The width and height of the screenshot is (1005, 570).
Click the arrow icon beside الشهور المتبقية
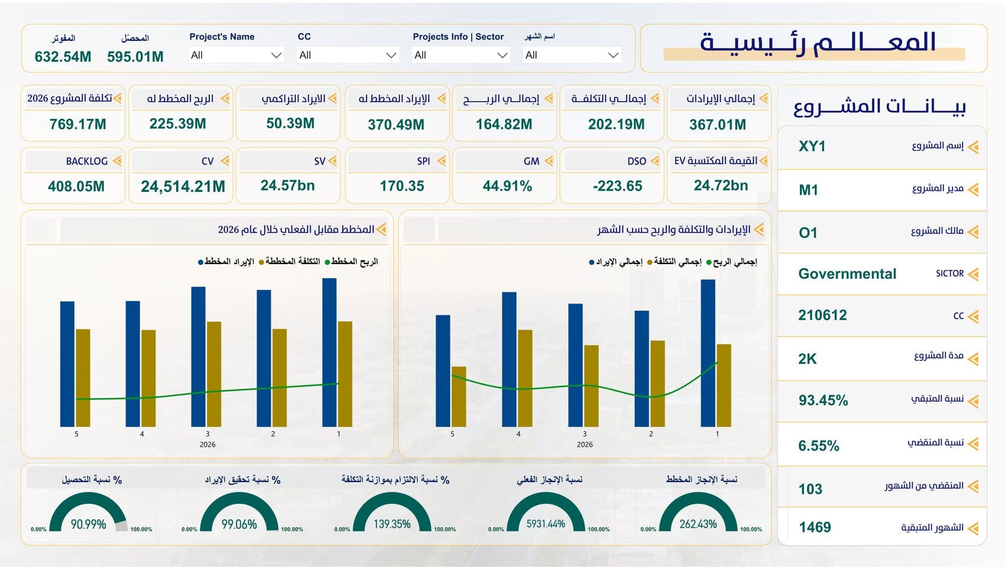(973, 528)
